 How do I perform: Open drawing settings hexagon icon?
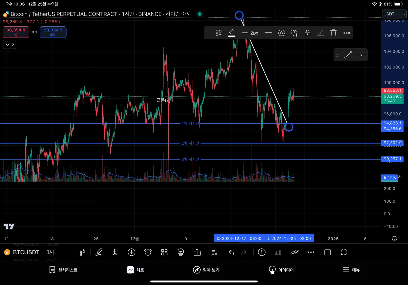pyautogui.click(x=282, y=33)
